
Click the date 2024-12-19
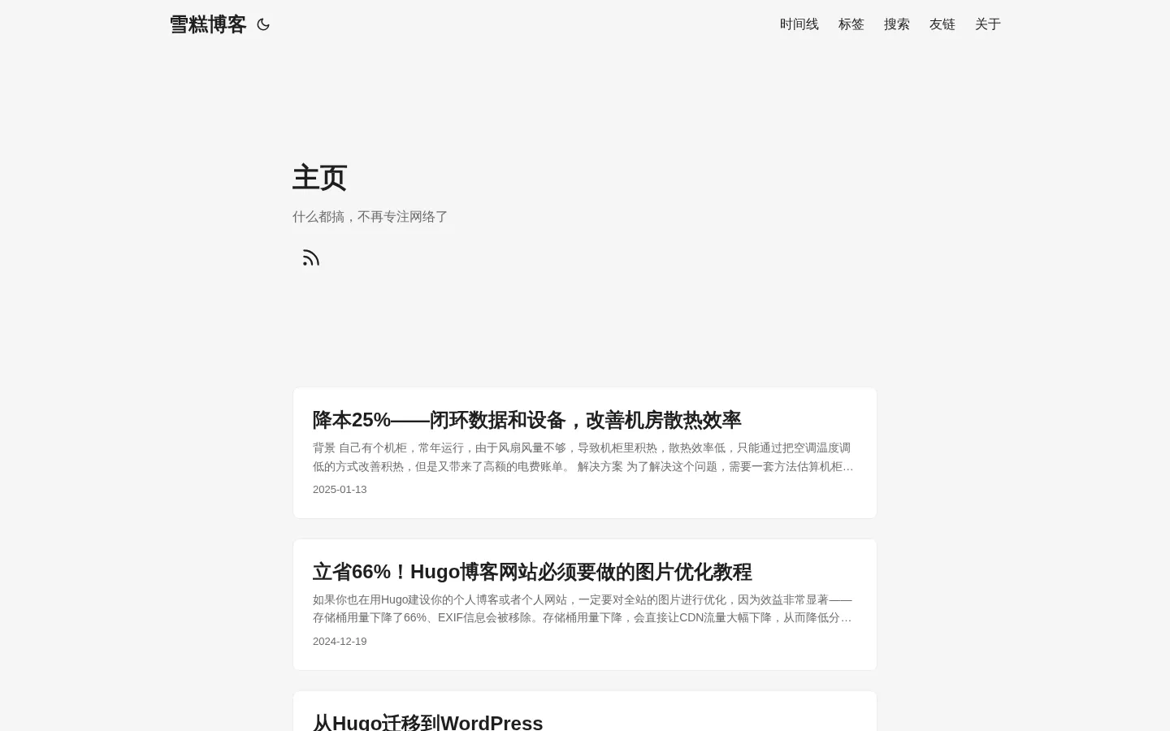coord(340,641)
